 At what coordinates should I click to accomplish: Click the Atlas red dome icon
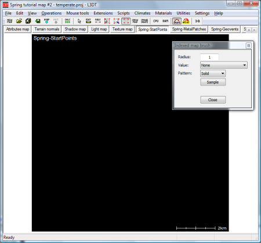[x=186, y=21]
